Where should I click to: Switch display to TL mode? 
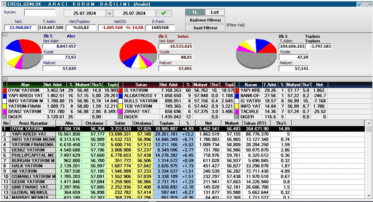(195, 12)
